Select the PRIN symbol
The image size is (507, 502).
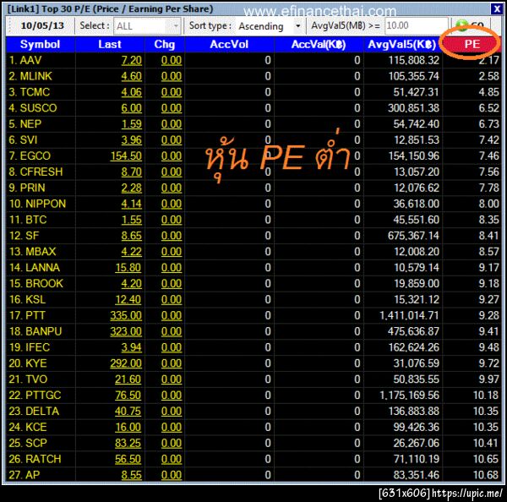(32, 188)
